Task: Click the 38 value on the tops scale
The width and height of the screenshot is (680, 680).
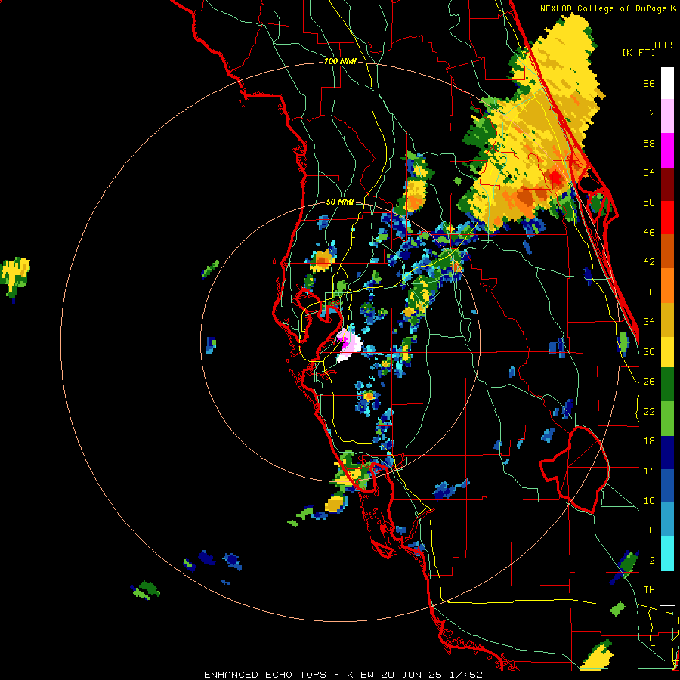Action: coord(649,292)
